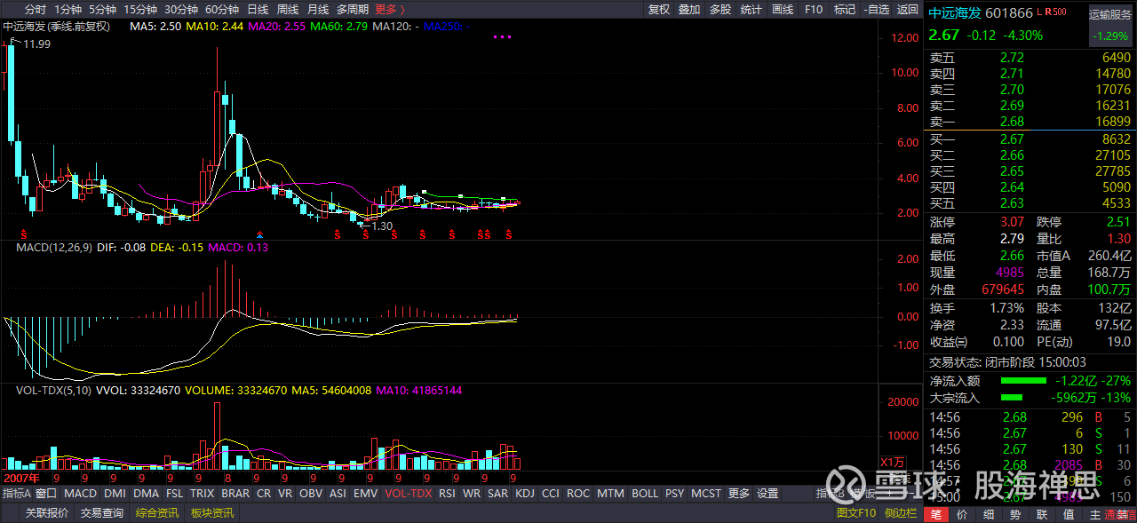This screenshot has height=523, width=1137.
Task: Select the OBV indicator tab
Action: (311, 494)
